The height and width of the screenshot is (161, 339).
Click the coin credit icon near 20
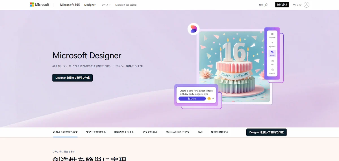click(209, 98)
